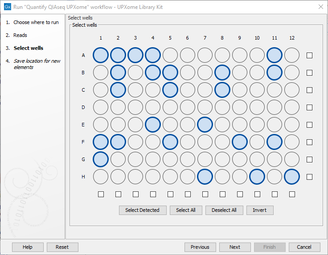328x255 pixels.
Task: Select well G6 in the plate
Action: (188, 159)
